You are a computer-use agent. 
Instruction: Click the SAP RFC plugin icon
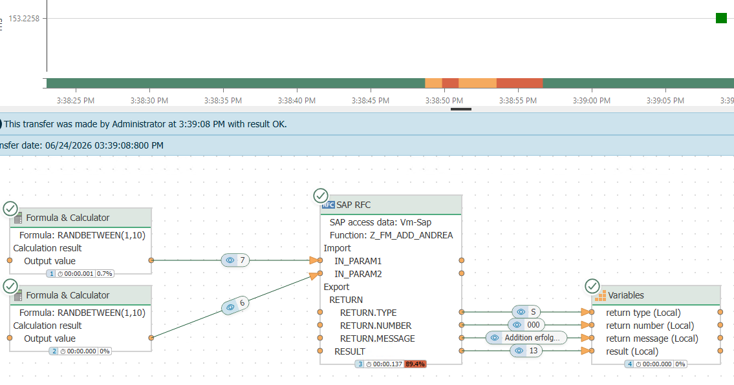tap(328, 205)
